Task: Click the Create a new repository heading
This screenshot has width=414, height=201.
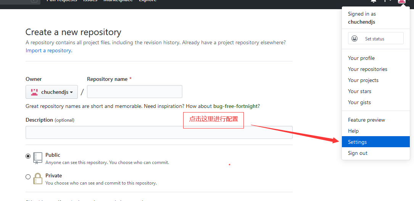Action: [73, 32]
